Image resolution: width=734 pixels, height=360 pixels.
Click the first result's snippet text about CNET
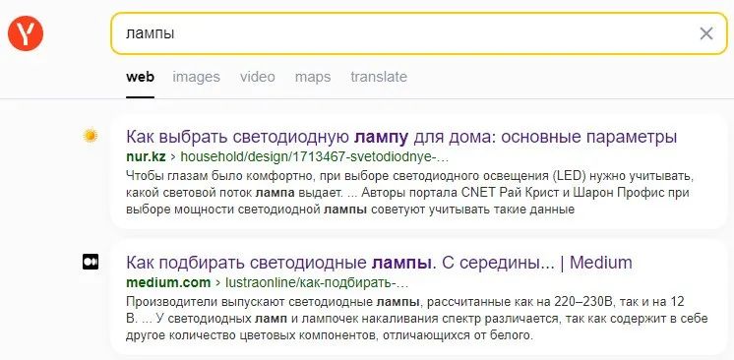pyautogui.click(x=408, y=193)
